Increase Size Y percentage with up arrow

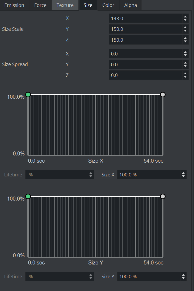pyautogui.click(x=183, y=275)
